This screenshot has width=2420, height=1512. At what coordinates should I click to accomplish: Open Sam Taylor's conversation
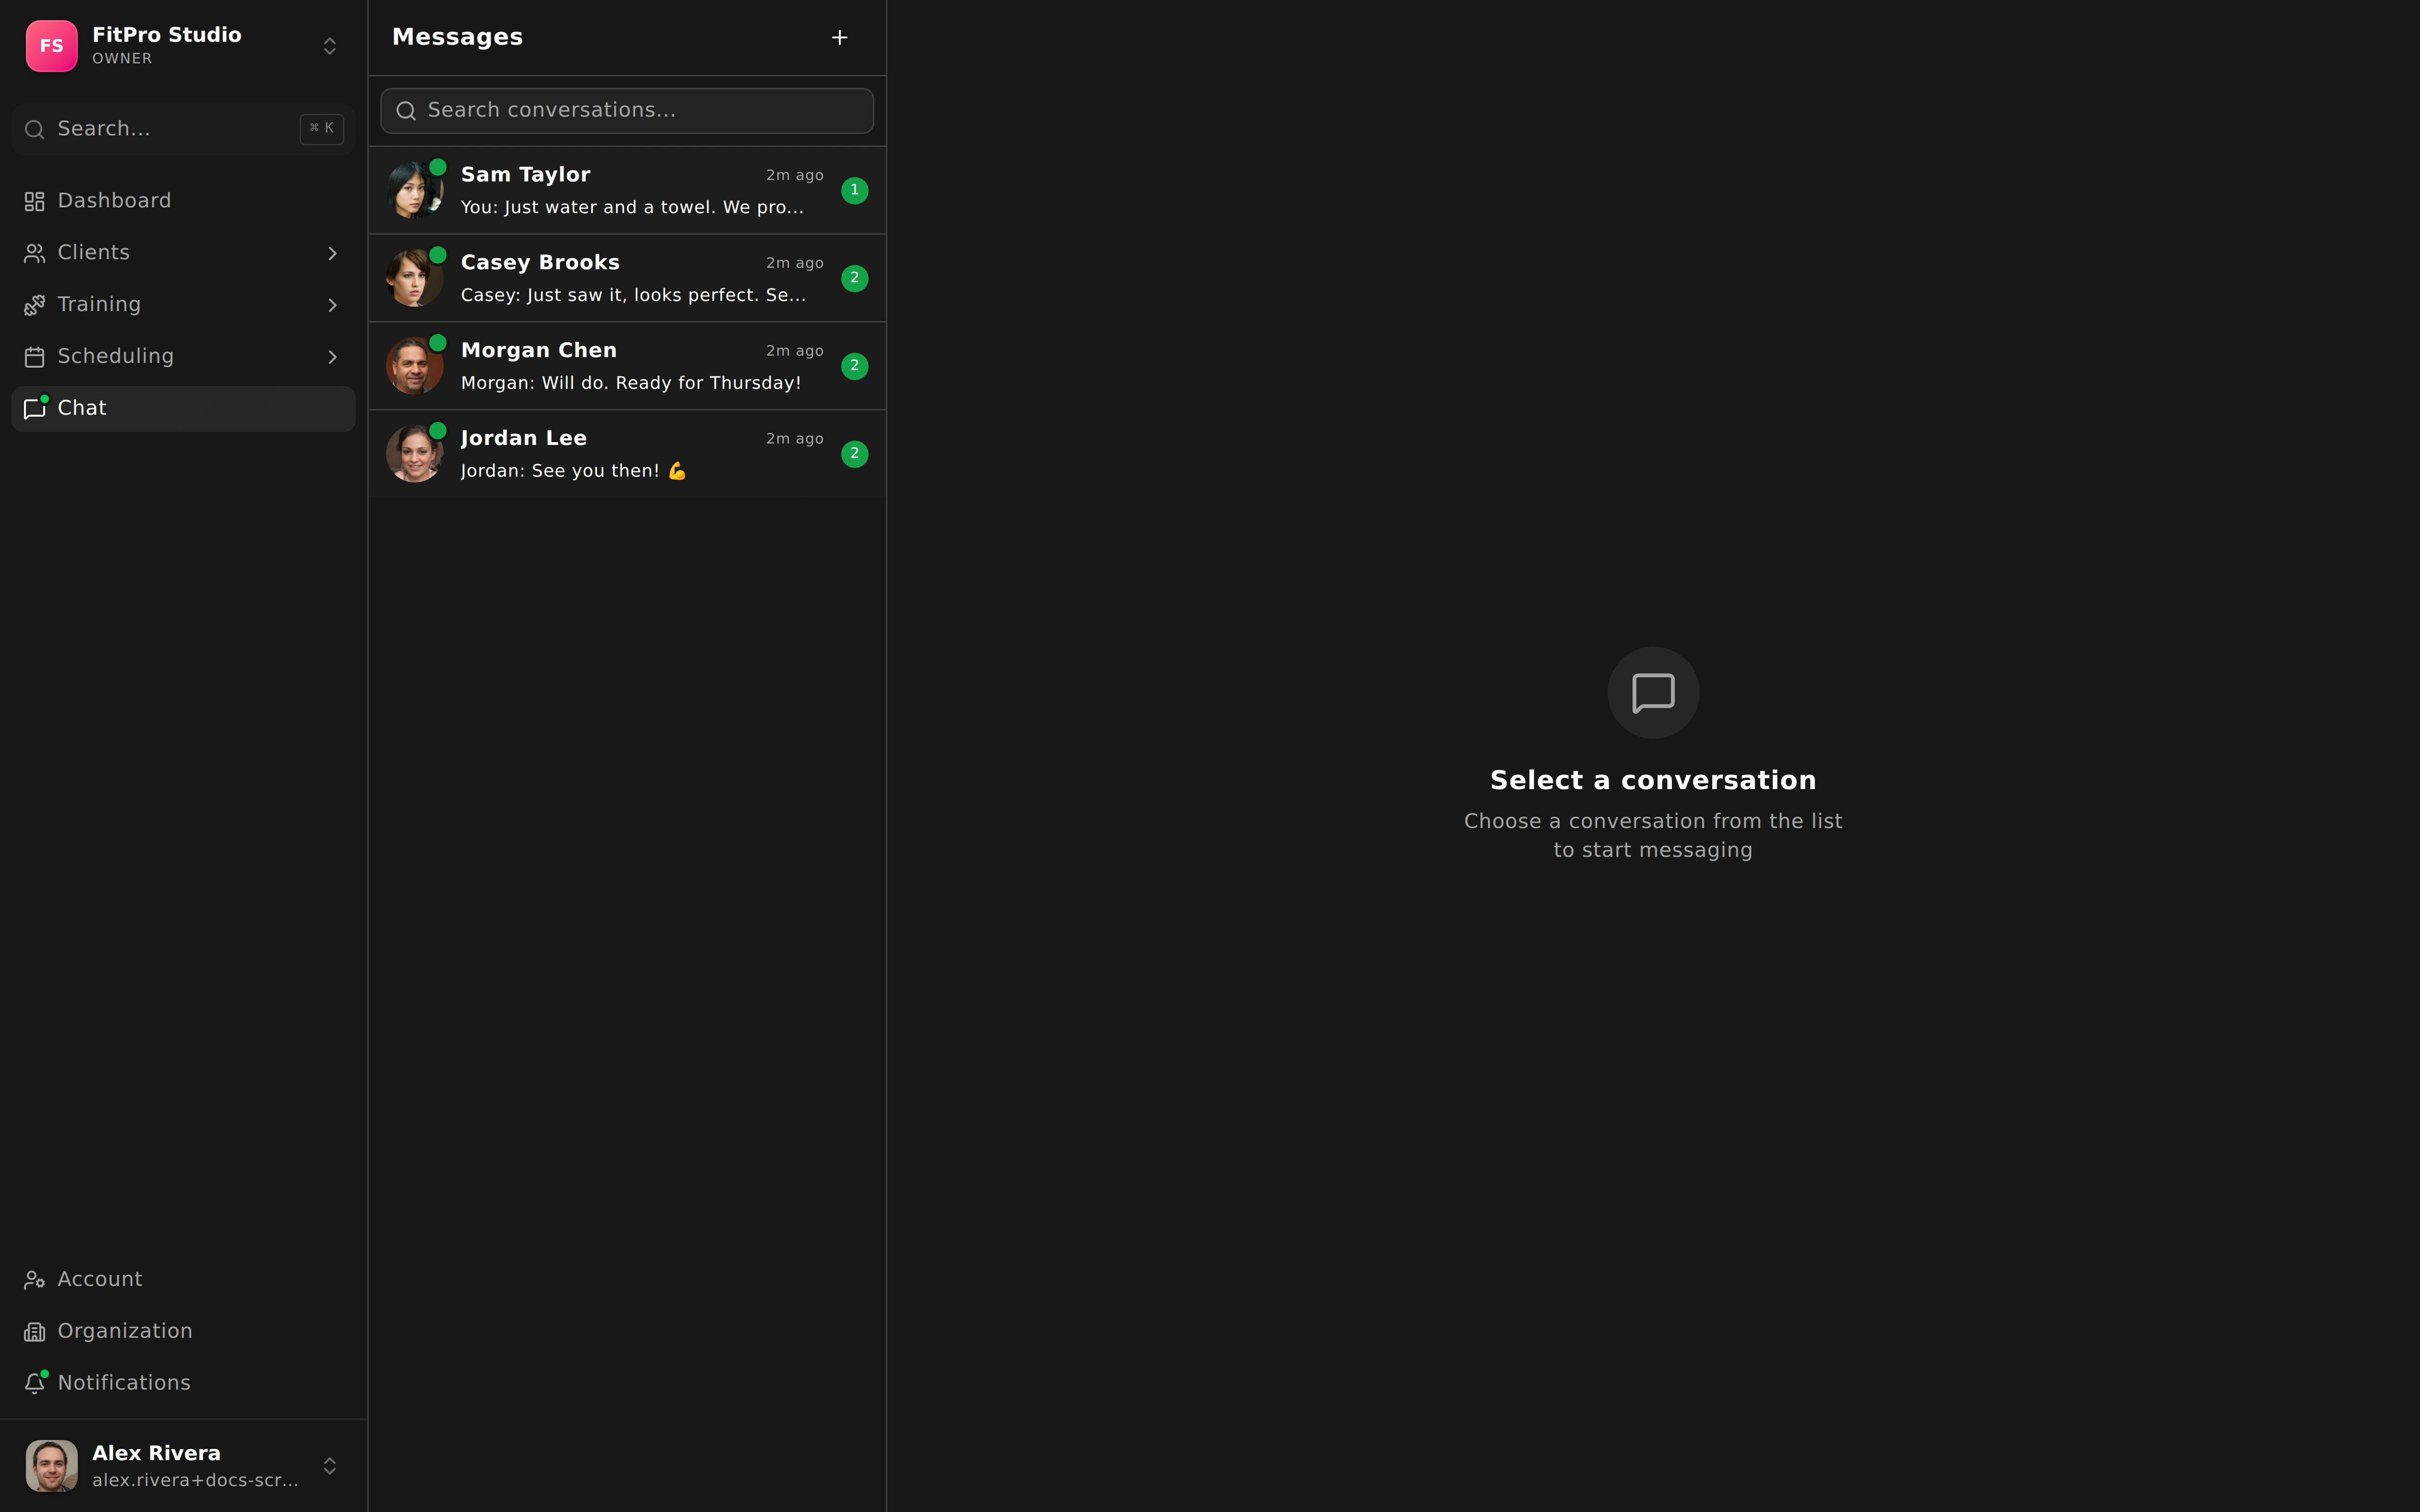click(627, 191)
